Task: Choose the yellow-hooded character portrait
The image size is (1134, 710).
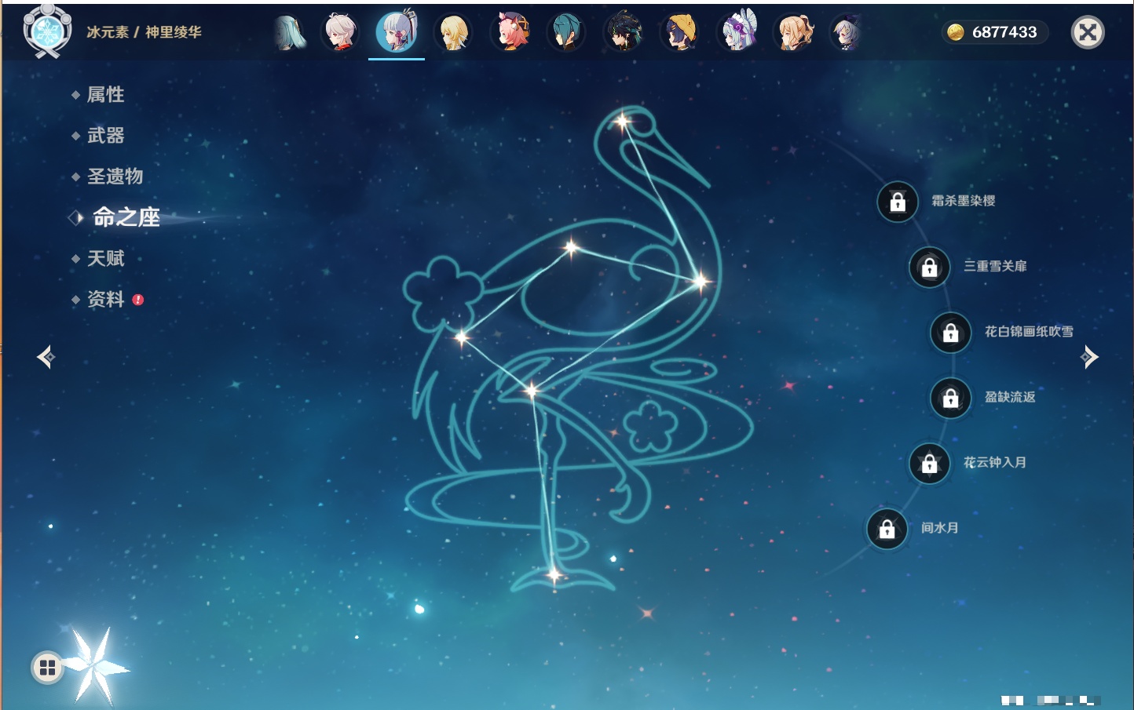Action: 680,33
